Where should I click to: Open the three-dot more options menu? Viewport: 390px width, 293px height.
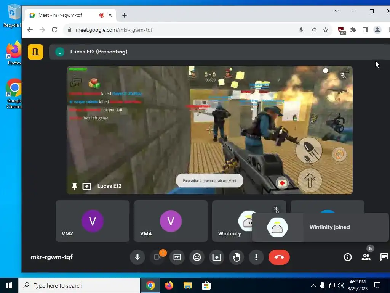(x=256, y=257)
